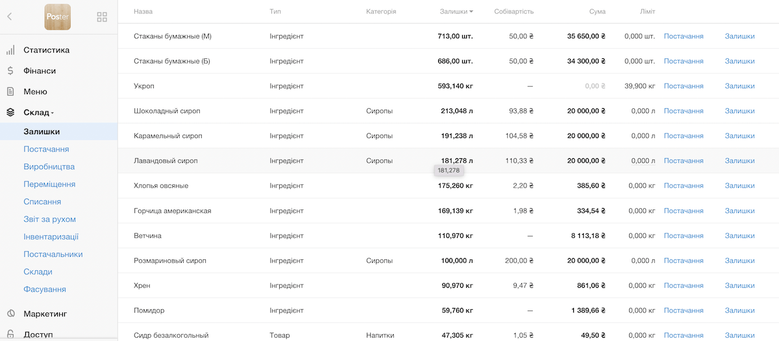Select Інвентаризації in the sidebar
Image resolution: width=779 pixels, height=341 pixels.
(x=51, y=237)
